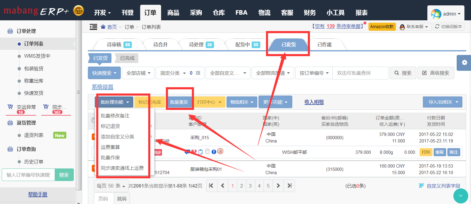Open the 打印中心 dropdown

tap(209, 102)
